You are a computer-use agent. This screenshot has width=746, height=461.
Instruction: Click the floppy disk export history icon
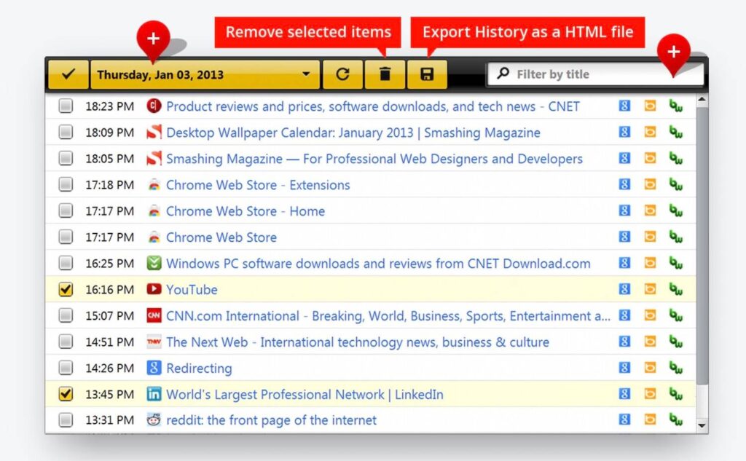(427, 74)
